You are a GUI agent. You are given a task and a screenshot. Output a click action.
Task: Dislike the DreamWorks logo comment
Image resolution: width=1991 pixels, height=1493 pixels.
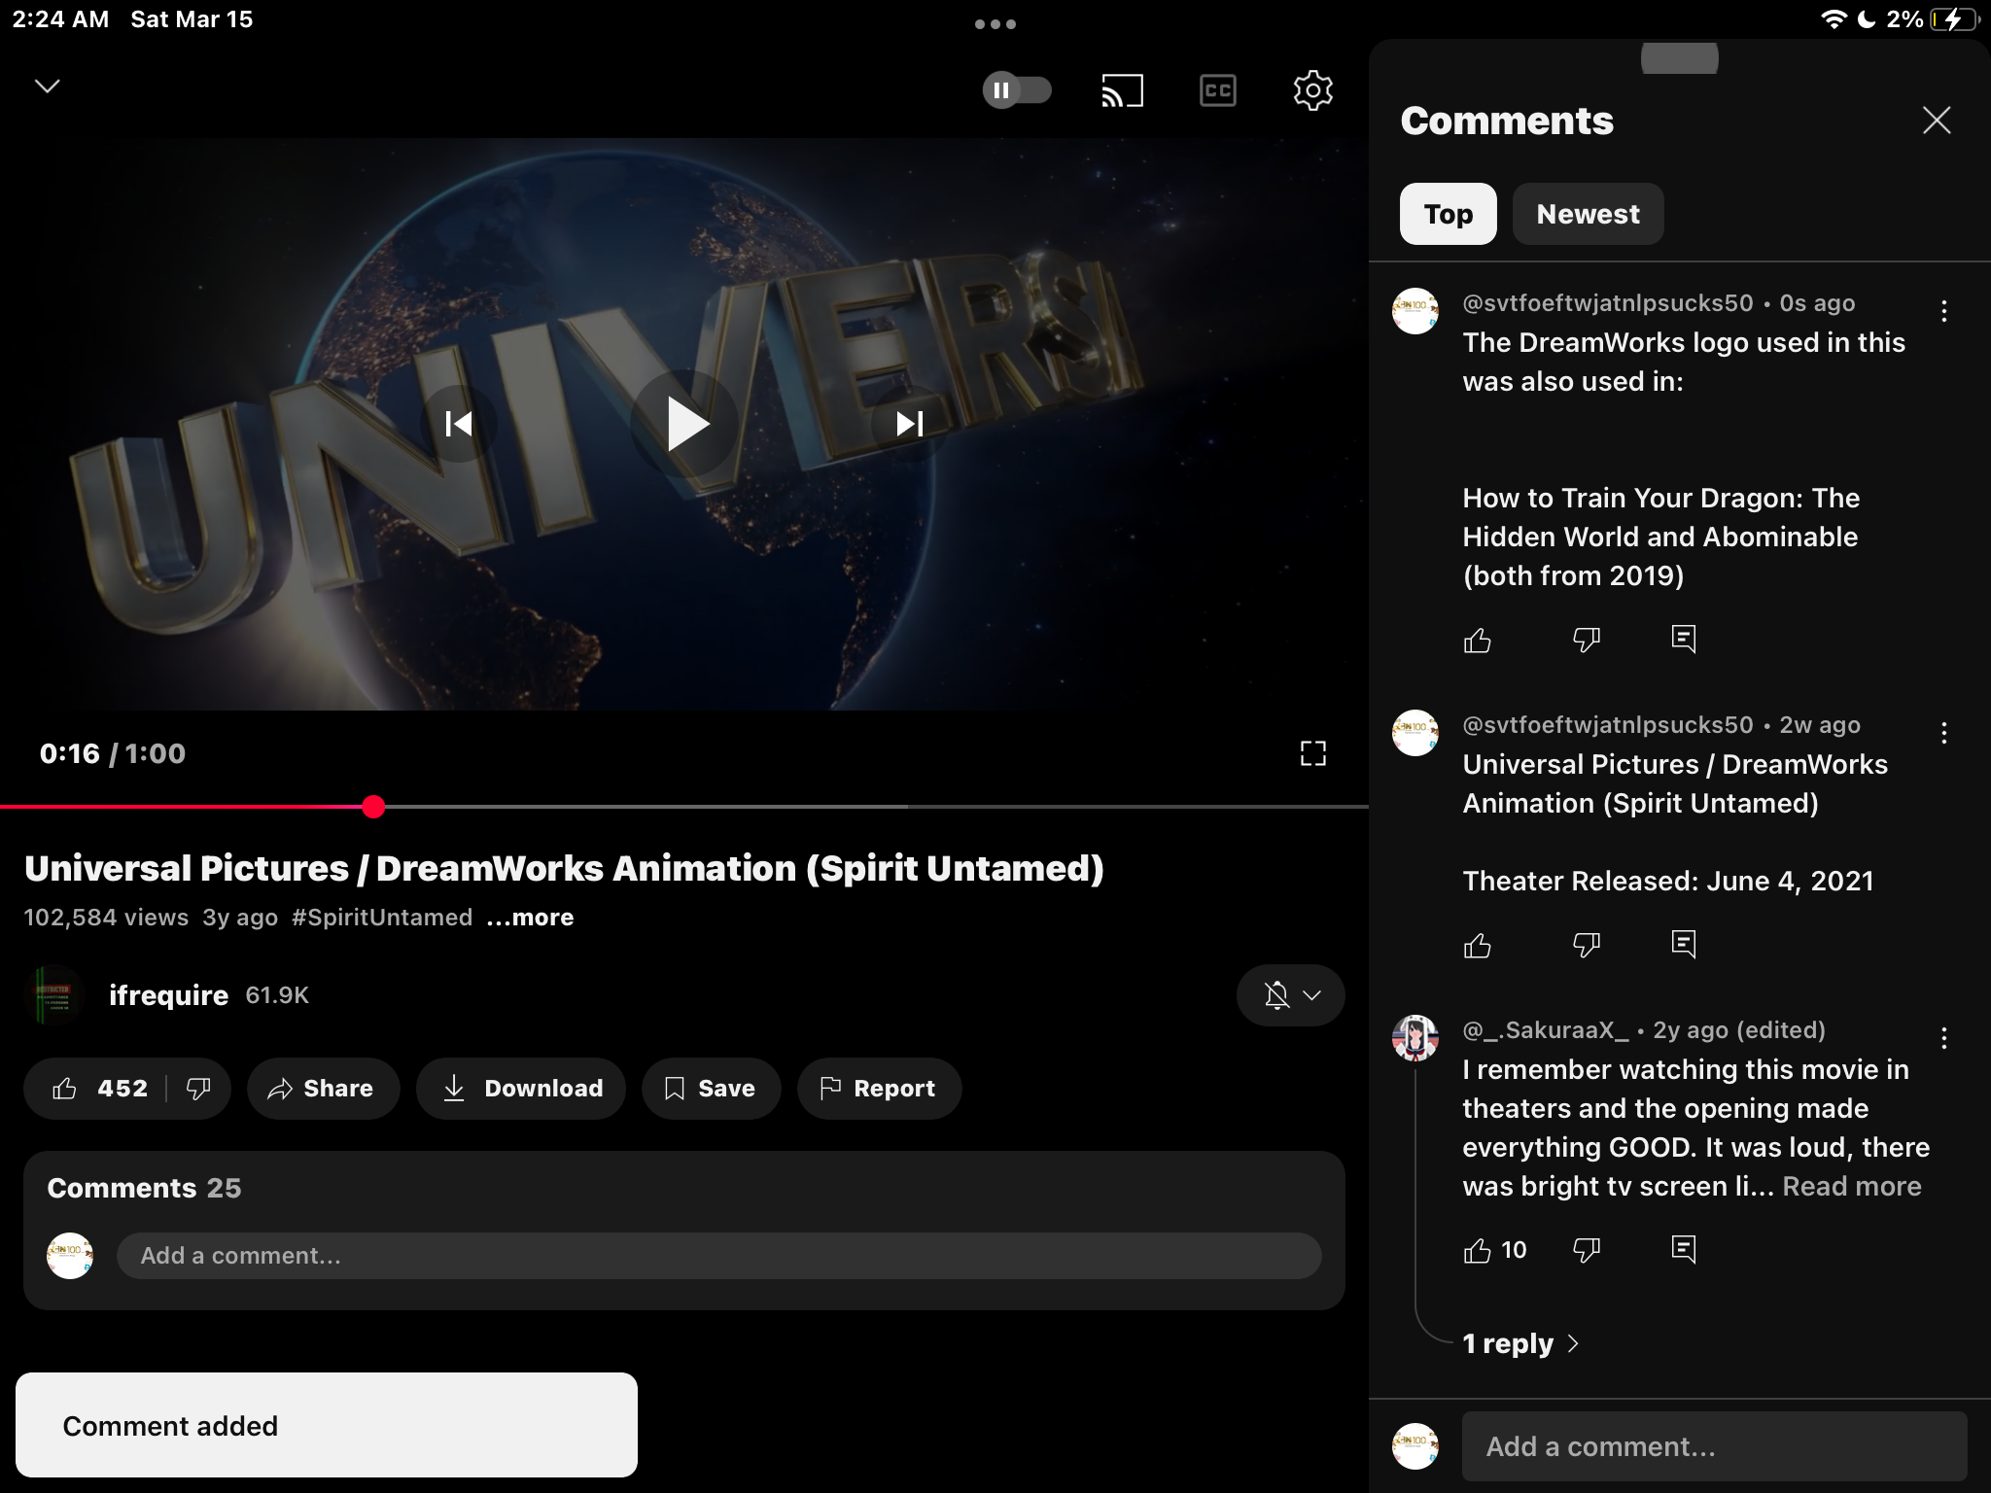coord(1586,640)
